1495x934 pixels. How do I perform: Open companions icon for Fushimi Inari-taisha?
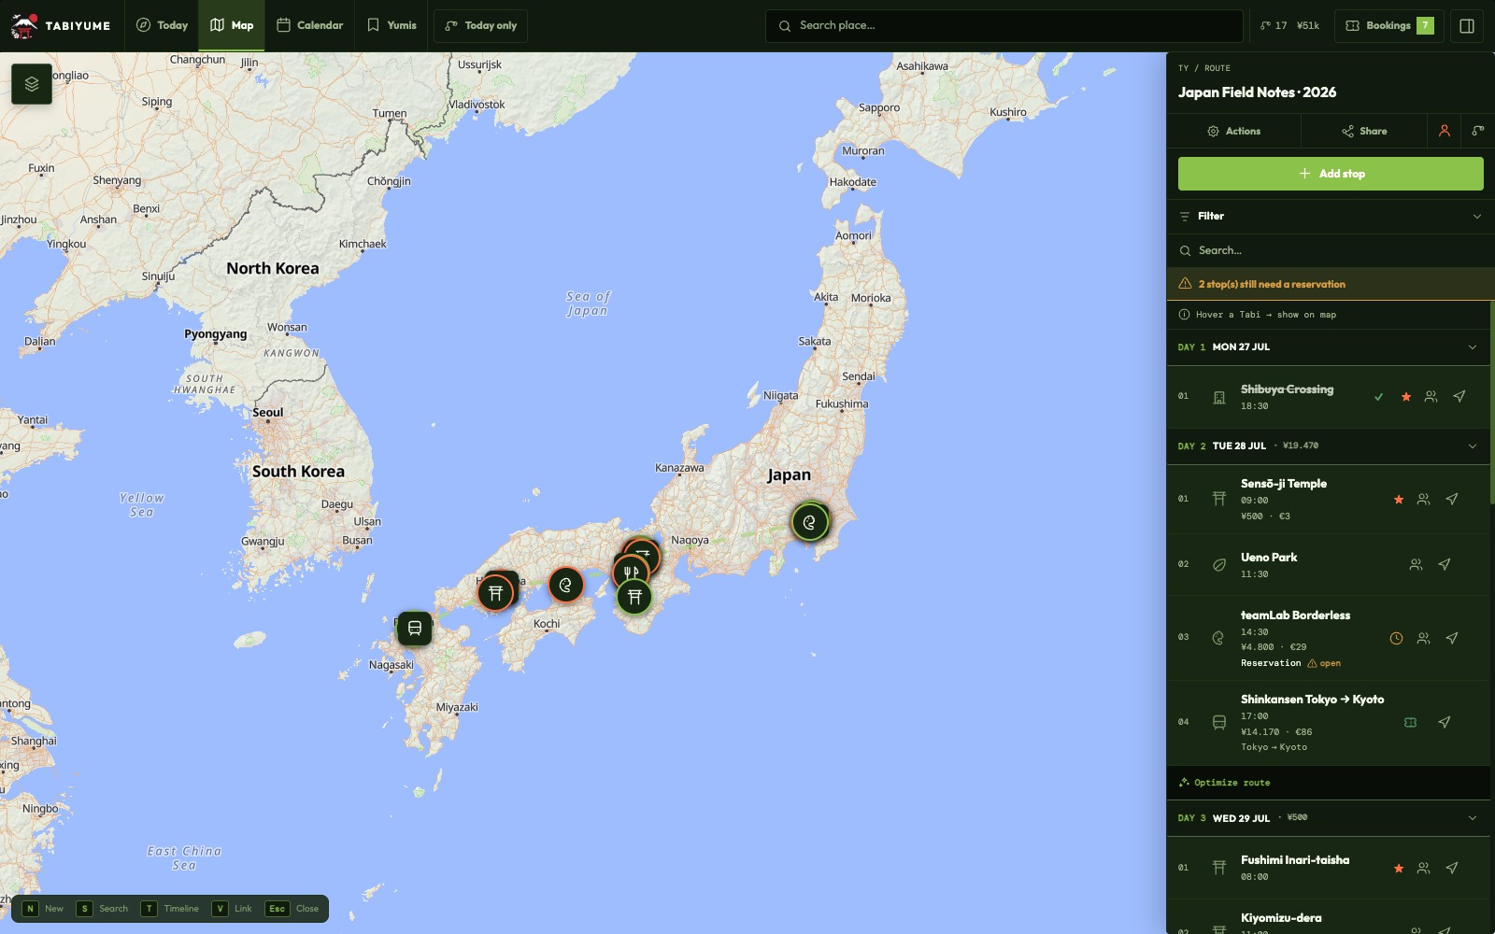(1423, 868)
